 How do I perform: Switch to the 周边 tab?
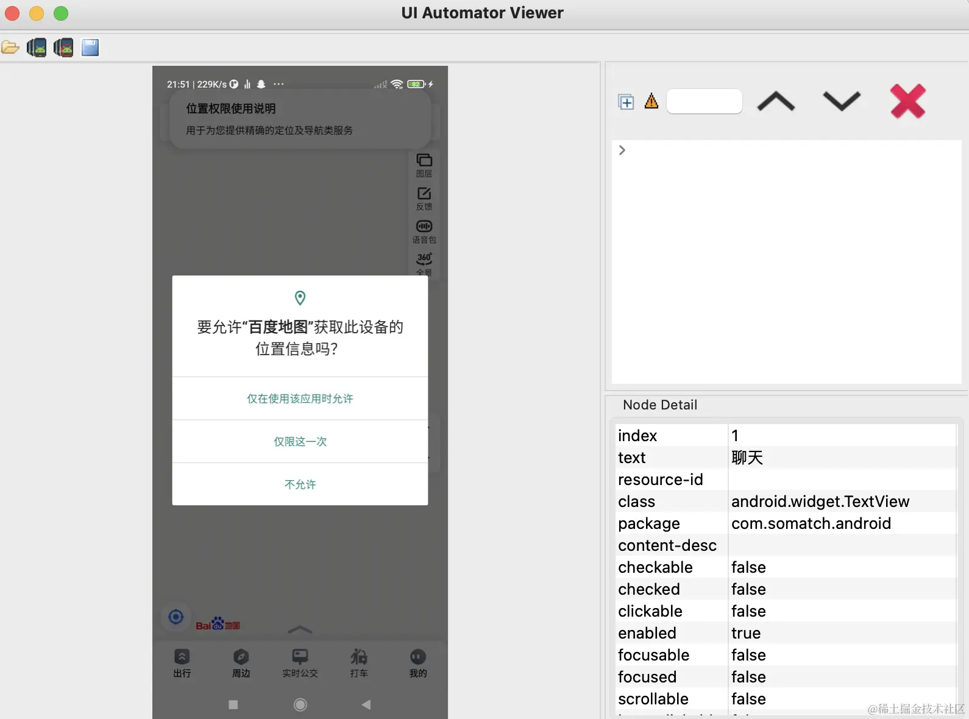coord(241,663)
